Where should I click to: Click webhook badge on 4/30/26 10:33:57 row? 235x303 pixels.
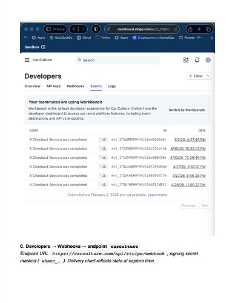pyautogui.click(x=103, y=148)
